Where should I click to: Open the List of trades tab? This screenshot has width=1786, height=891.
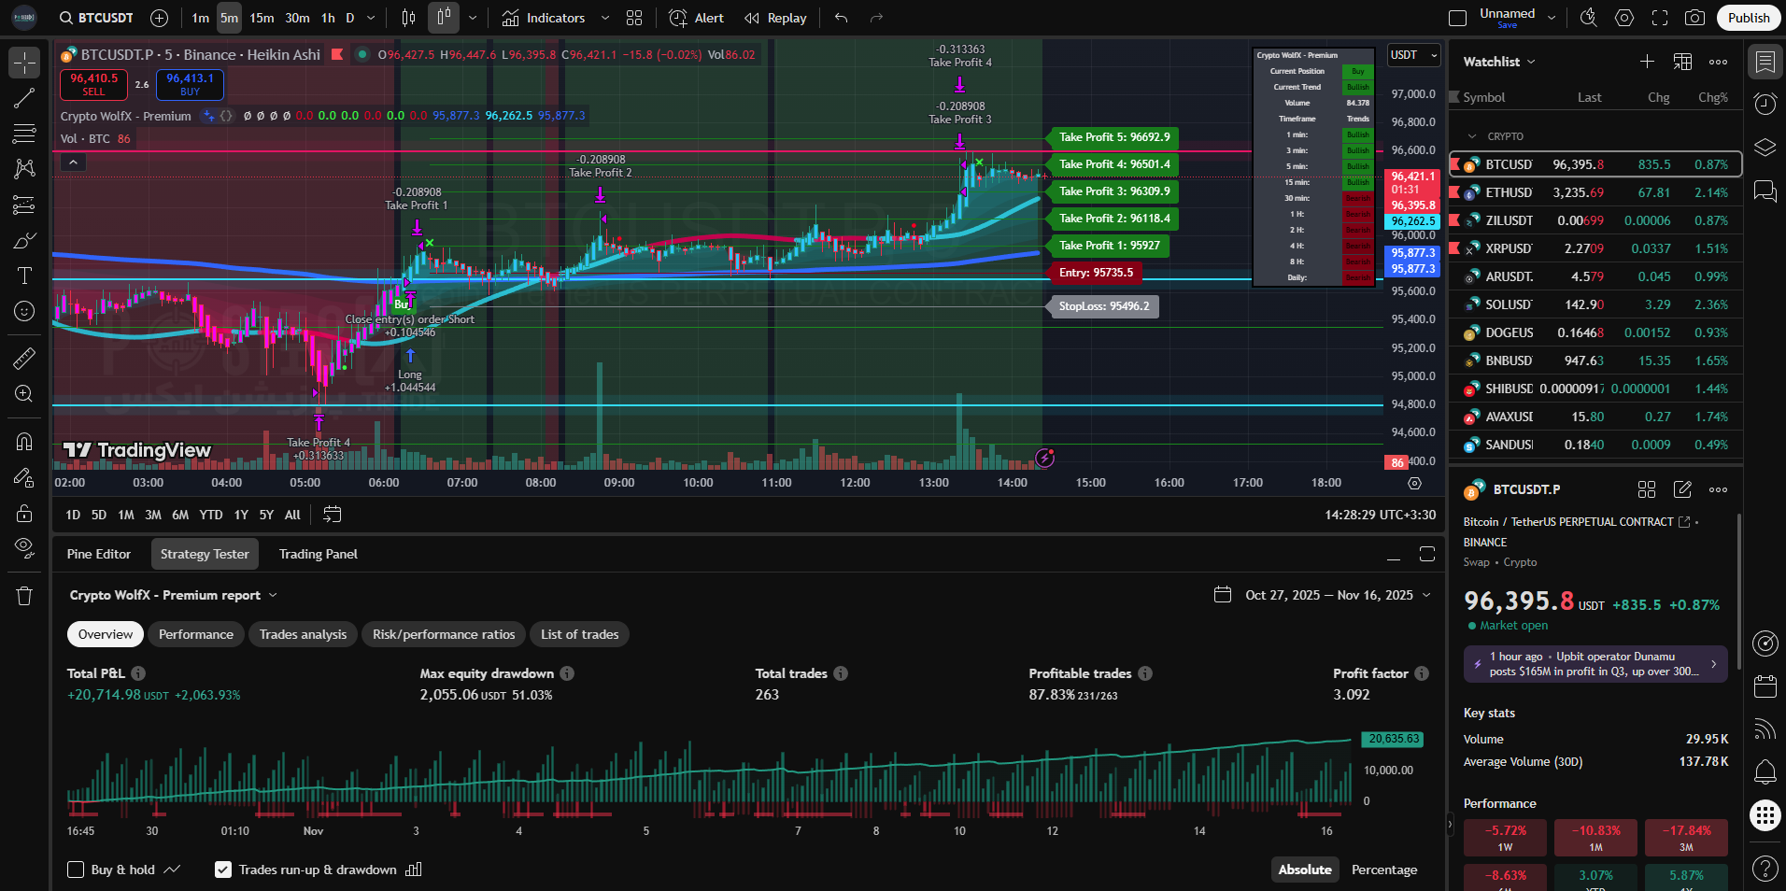[x=579, y=634]
